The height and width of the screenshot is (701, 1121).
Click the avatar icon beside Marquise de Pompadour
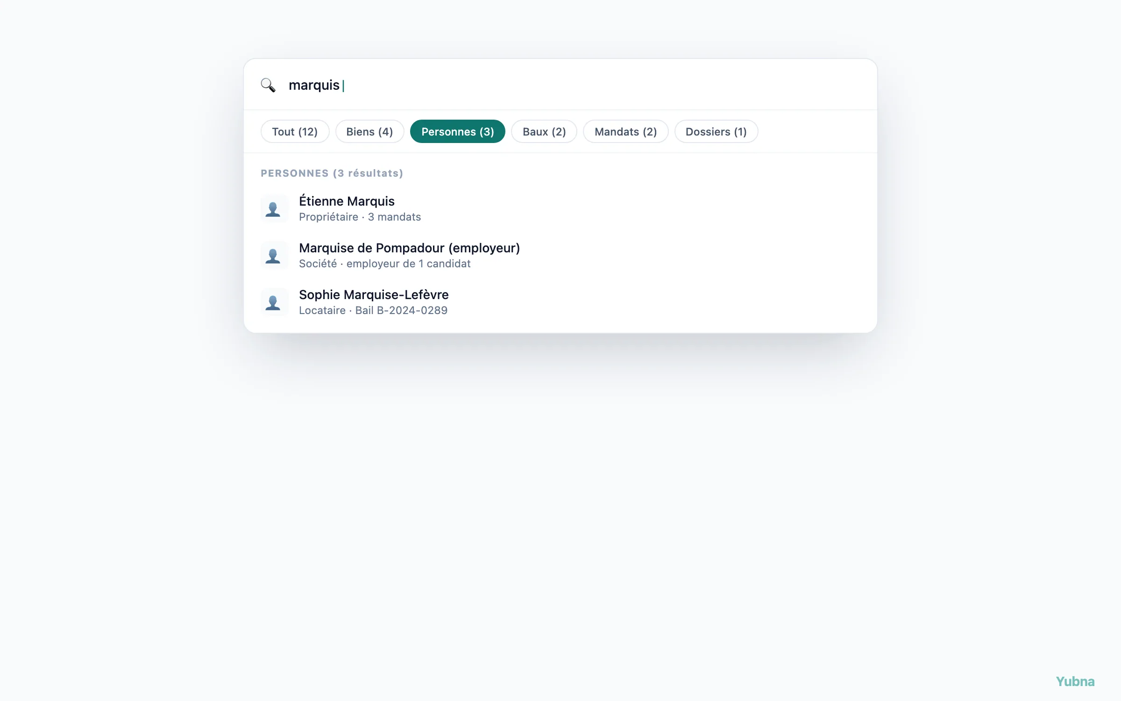click(274, 256)
